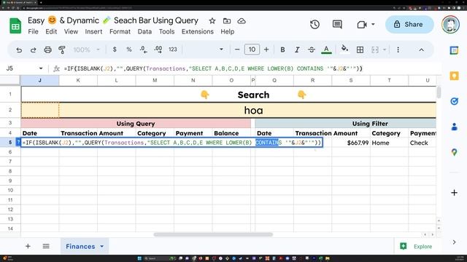This screenshot has width=467, height=262.
Task: Decrease decimal places
Action: (x=143, y=49)
